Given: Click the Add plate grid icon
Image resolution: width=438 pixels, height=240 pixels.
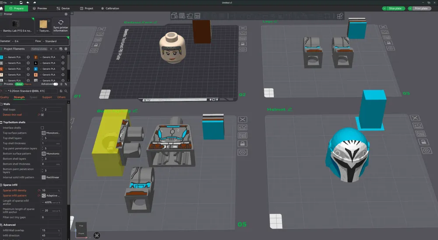Looking at the screenshot, I should [x=182, y=16].
